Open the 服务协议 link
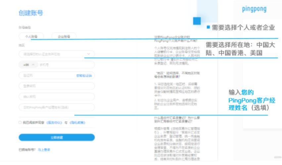This screenshot has height=165, width=282. 54,123
